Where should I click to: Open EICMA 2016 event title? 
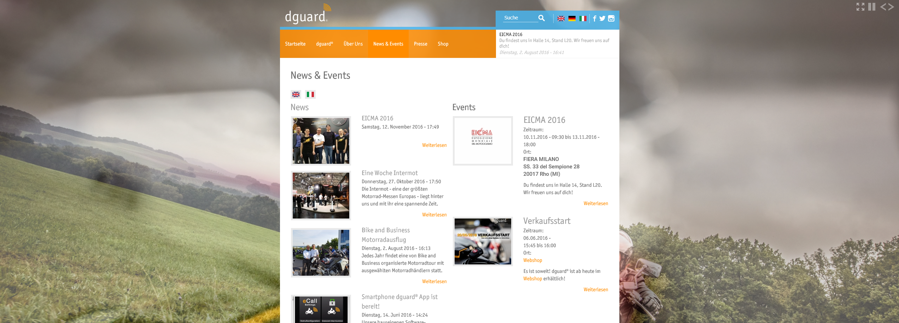pos(544,120)
